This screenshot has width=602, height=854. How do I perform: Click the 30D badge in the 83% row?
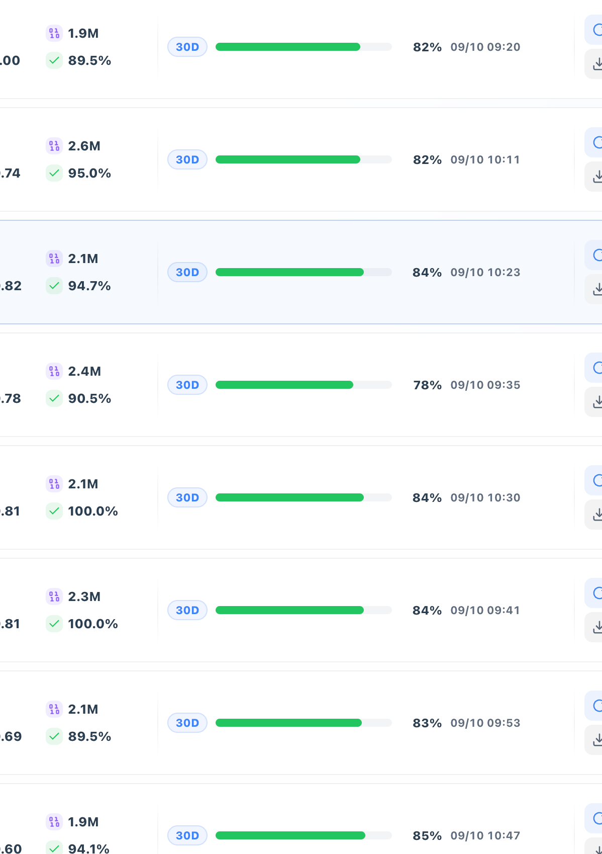pyautogui.click(x=187, y=723)
